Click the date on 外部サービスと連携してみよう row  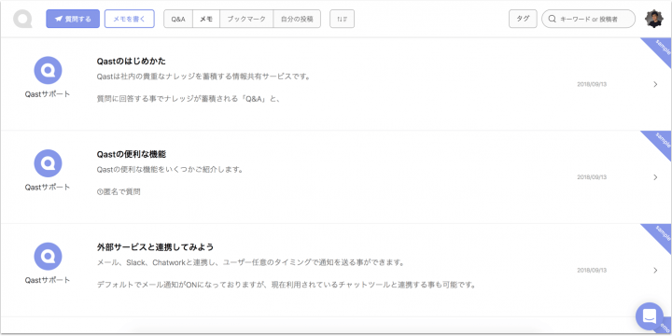[592, 271]
